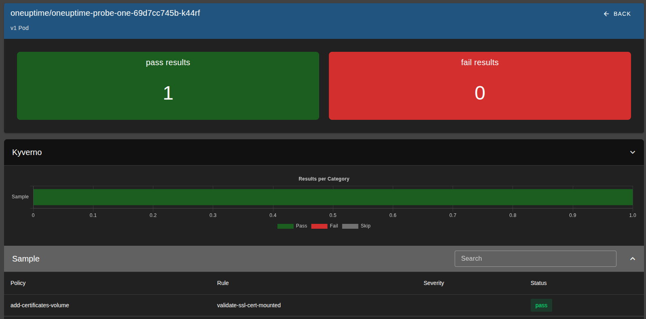Image resolution: width=646 pixels, height=319 pixels.
Task: Click the Results per Category chart title
Action: pos(324,179)
